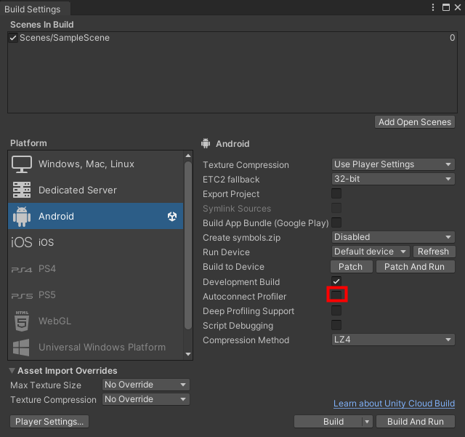
Task: Click Add Open Scenes button
Action: pos(415,122)
